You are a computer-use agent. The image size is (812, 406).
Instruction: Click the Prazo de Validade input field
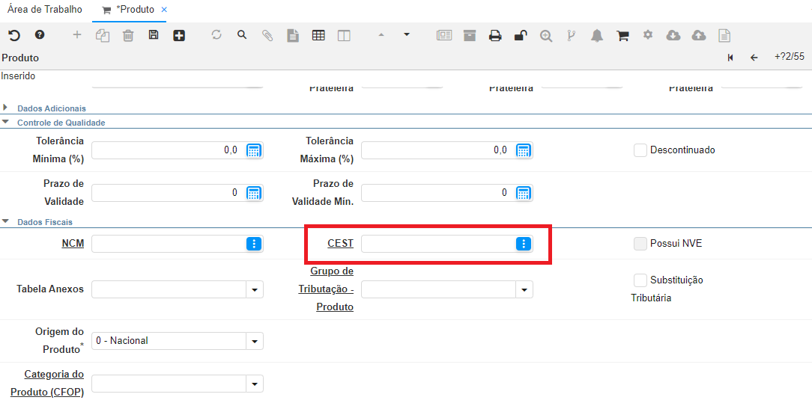165,193
